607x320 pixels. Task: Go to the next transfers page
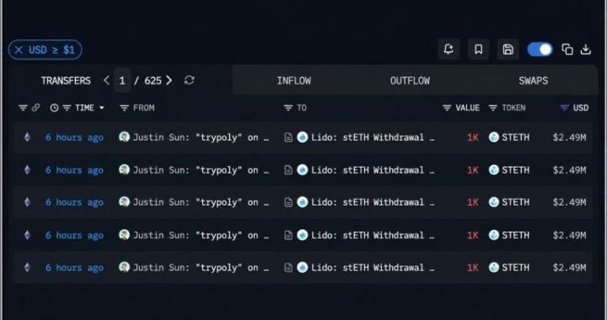[x=169, y=80]
